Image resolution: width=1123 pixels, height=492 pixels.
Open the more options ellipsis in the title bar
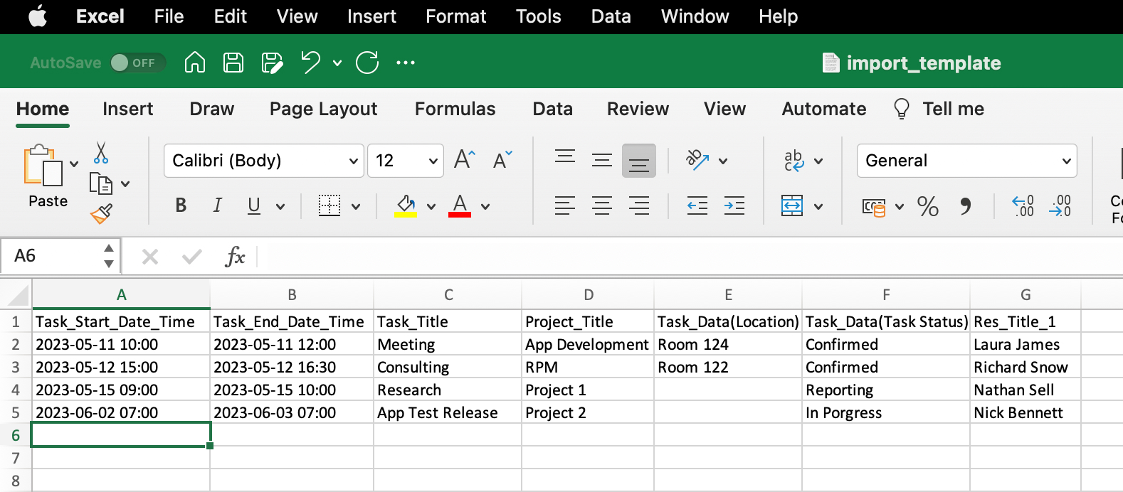(x=406, y=63)
